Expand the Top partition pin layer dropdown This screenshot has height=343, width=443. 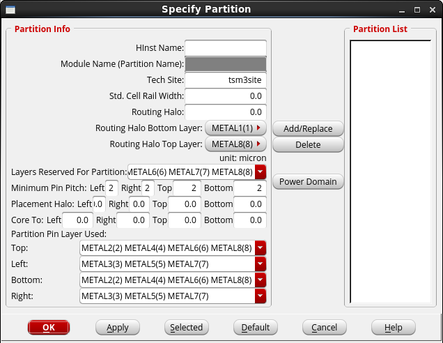261,248
